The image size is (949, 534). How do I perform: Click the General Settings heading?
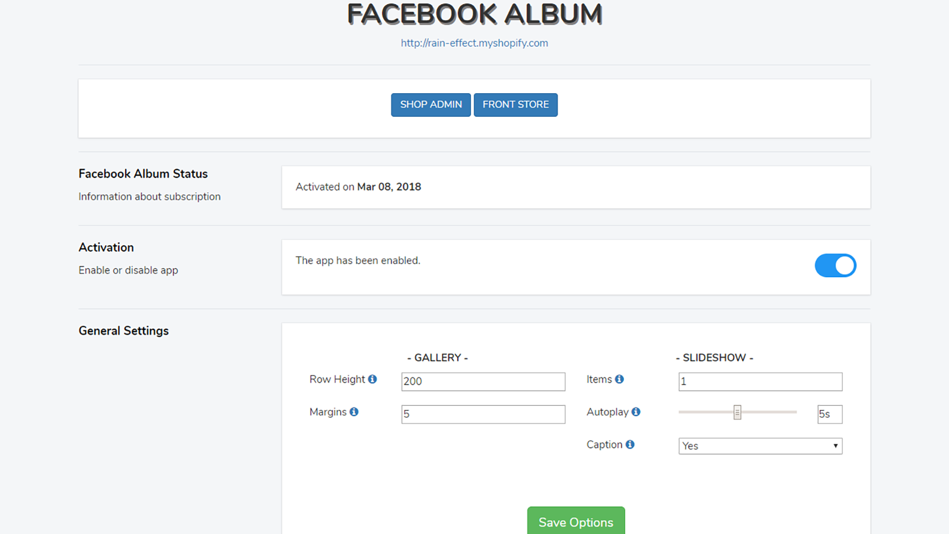(124, 331)
